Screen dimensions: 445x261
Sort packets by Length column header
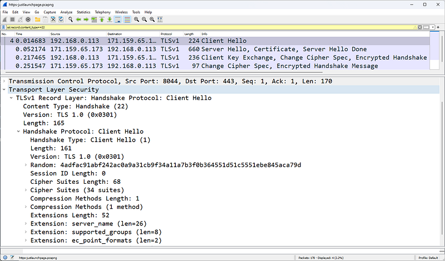pos(192,34)
